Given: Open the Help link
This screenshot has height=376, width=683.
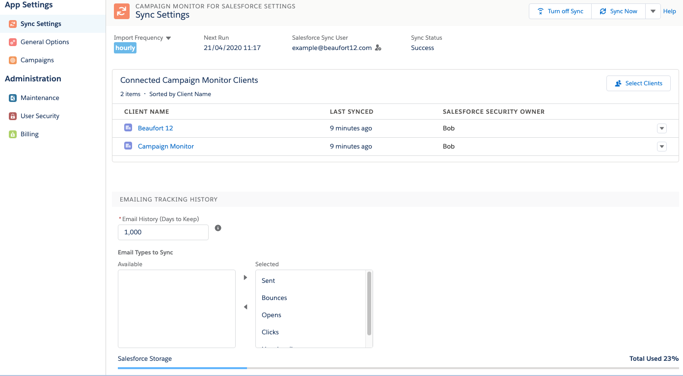Looking at the screenshot, I should (x=670, y=11).
